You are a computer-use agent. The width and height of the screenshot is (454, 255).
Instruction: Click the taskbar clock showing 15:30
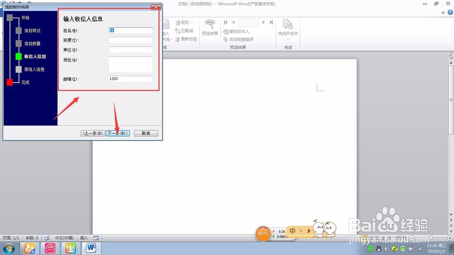[436, 248]
